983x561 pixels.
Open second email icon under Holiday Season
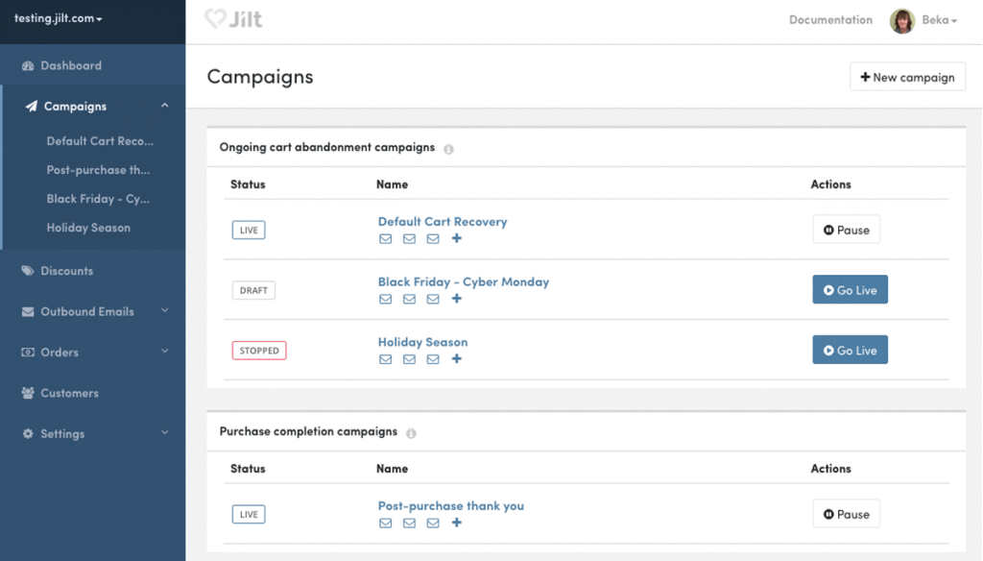point(409,359)
